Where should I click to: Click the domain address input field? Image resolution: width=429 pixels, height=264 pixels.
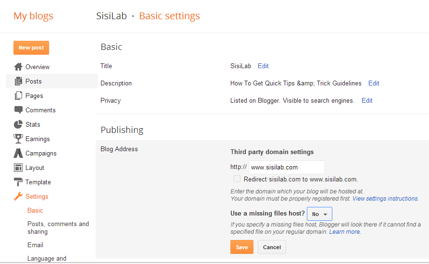click(287, 168)
